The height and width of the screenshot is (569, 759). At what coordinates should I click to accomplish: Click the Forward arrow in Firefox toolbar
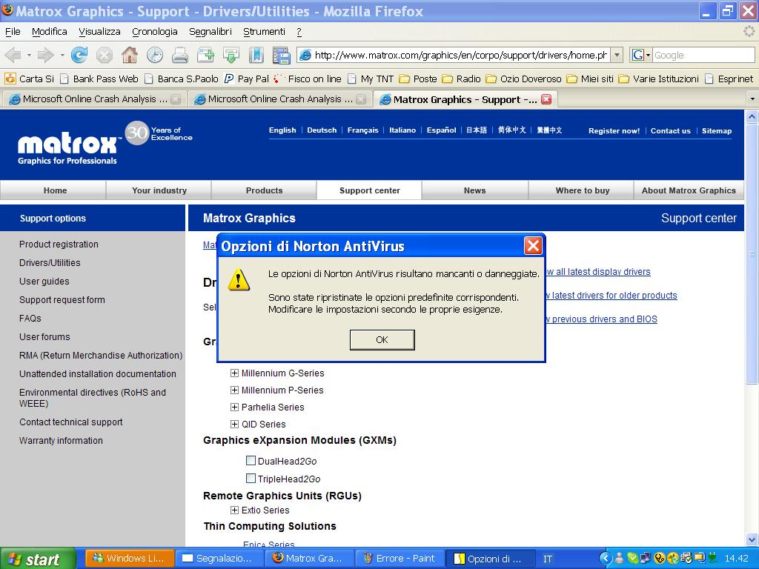coord(45,55)
